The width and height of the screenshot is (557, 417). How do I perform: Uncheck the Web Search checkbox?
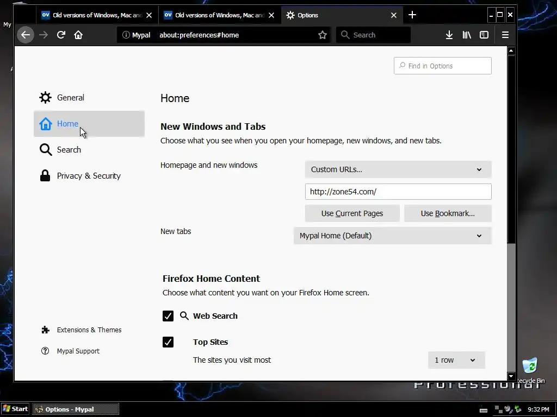coord(168,316)
